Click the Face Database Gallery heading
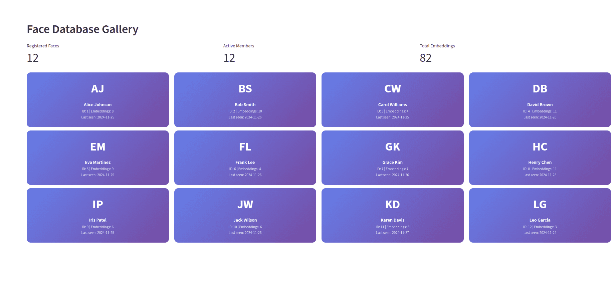The width and height of the screenshot is (613, 293). click(82, 29)
